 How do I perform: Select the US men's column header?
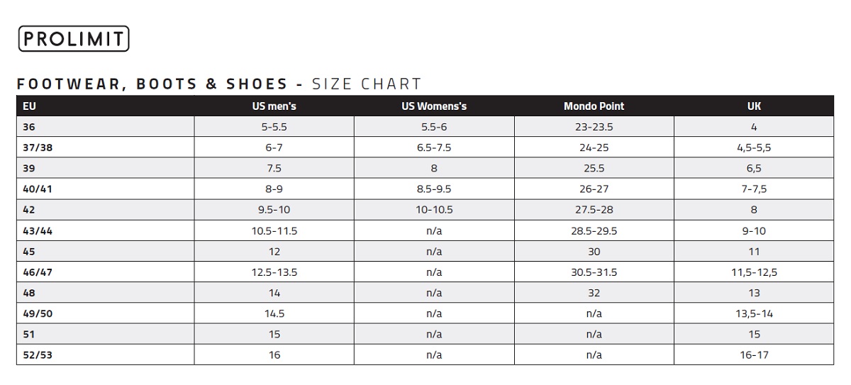274,106
